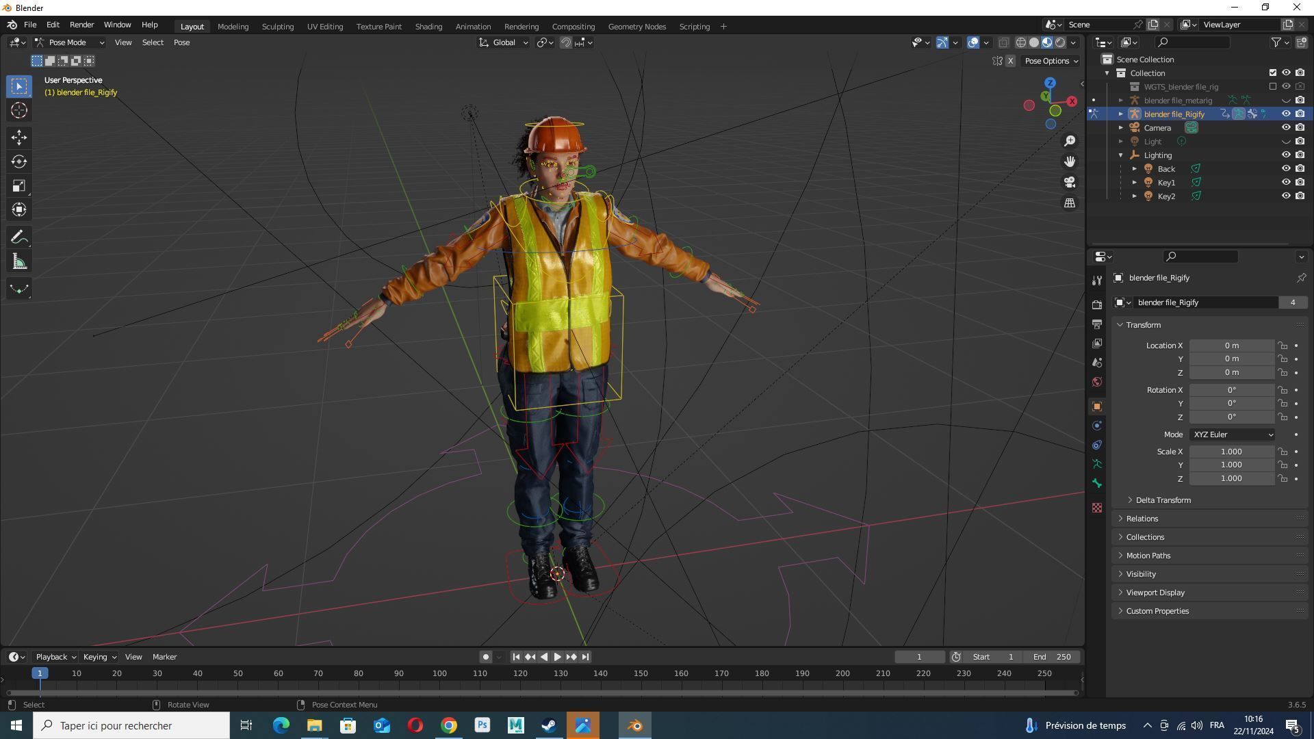Open the Tool properties tab

click(1097, 281)
